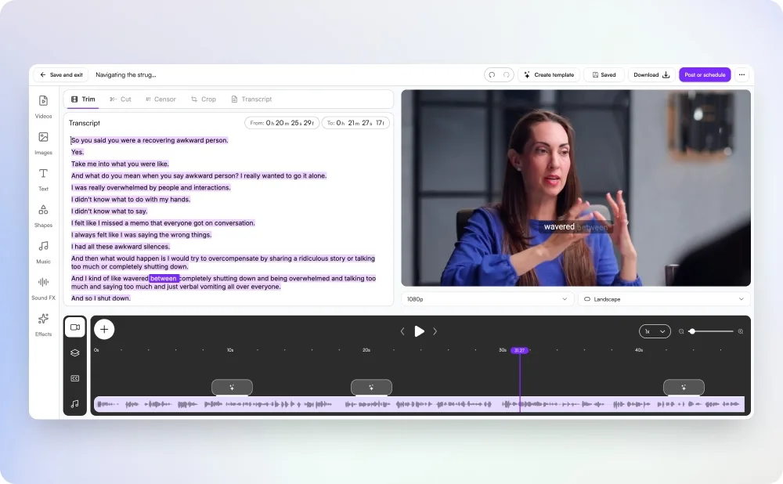Screen dimensions: 783x484
Task: Open the 1080p resolution dropdown
Action: pyautogui.click(x=486, y=299)
